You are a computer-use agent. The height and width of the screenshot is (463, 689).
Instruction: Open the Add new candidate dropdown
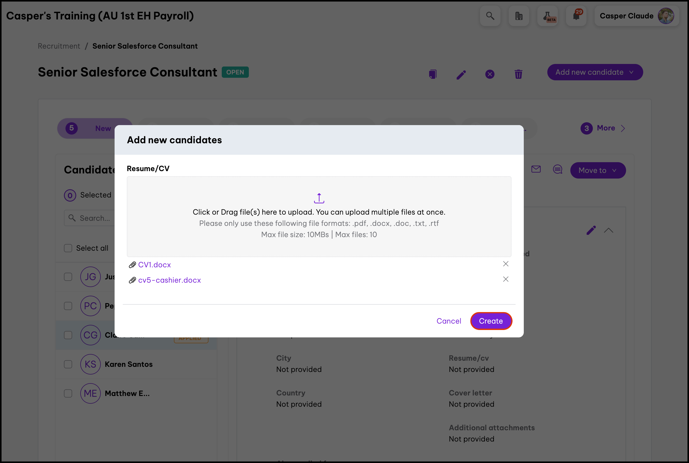pos(595,72)
